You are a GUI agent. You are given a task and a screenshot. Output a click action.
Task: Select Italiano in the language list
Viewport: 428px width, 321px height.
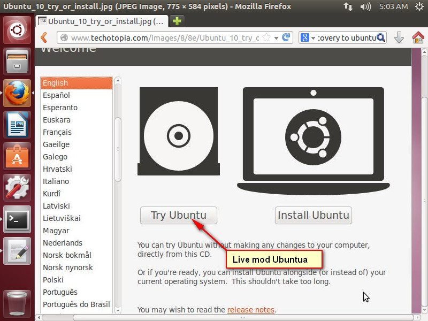pos(77,181)
